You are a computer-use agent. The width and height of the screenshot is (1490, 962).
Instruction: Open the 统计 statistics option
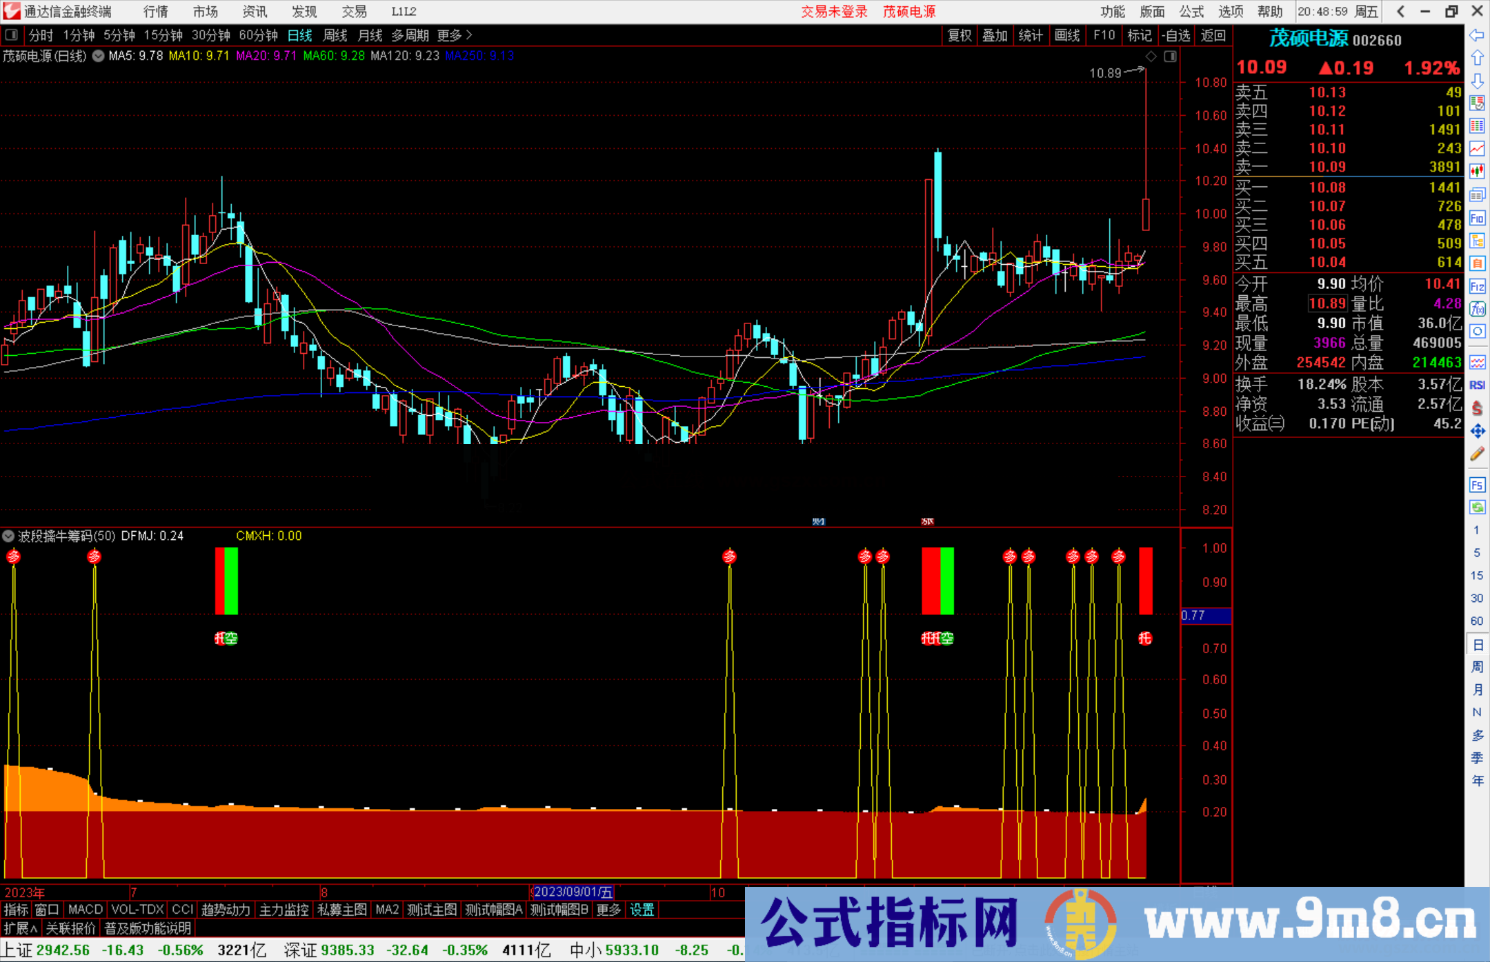[1031, 35]
